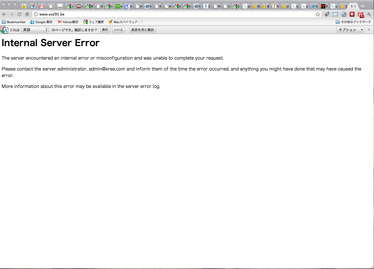Bookmark this page with the star icon
Image resolution: width=374 pixels, height=269 pixels.
pos(318,14)
